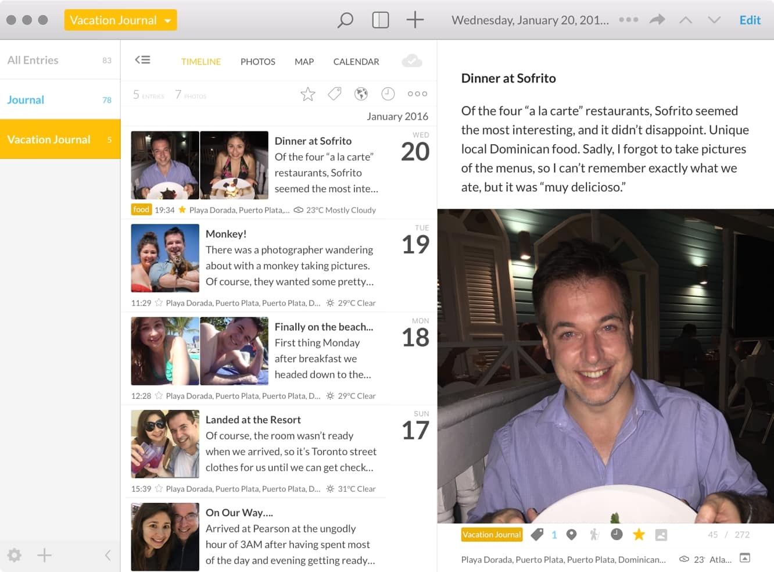Click the map pin icon in entry footer
Viewport: 774px width, 572px height.
[572, 535]
